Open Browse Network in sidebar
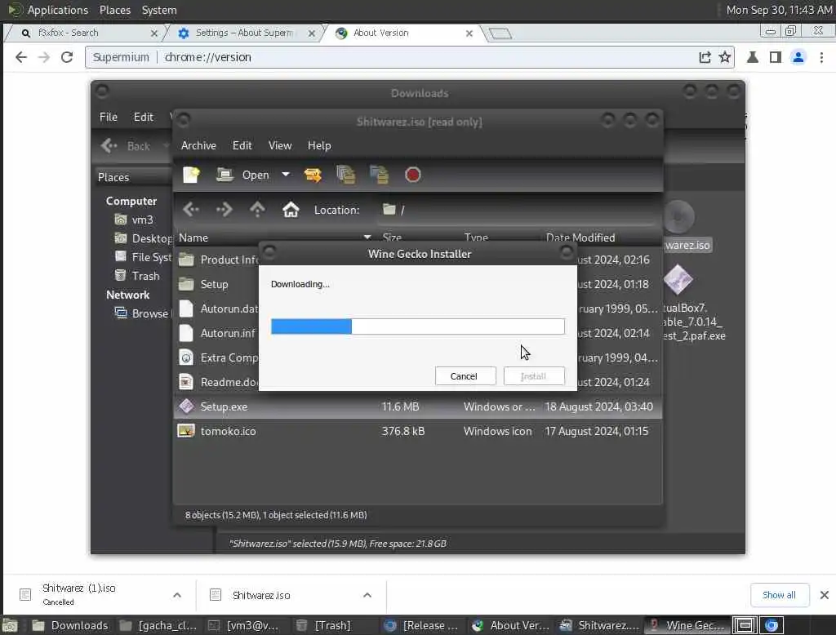This screenshot has height=635, width=836. (143, 313)
